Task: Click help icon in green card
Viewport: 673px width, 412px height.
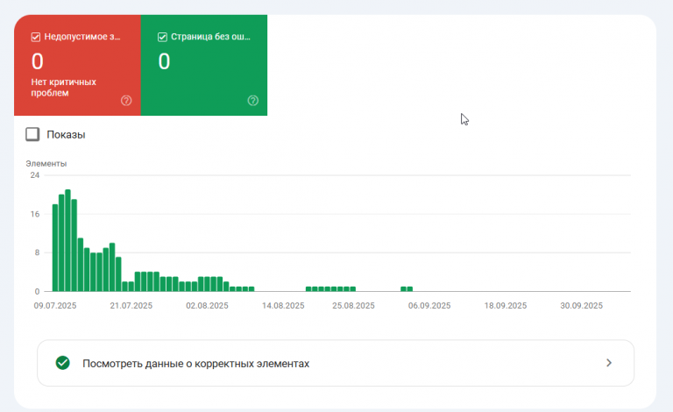Action: (x=253, y=101)
